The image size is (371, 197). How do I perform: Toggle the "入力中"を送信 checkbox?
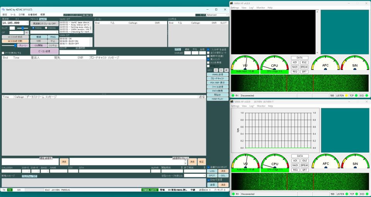pos(208,49)
